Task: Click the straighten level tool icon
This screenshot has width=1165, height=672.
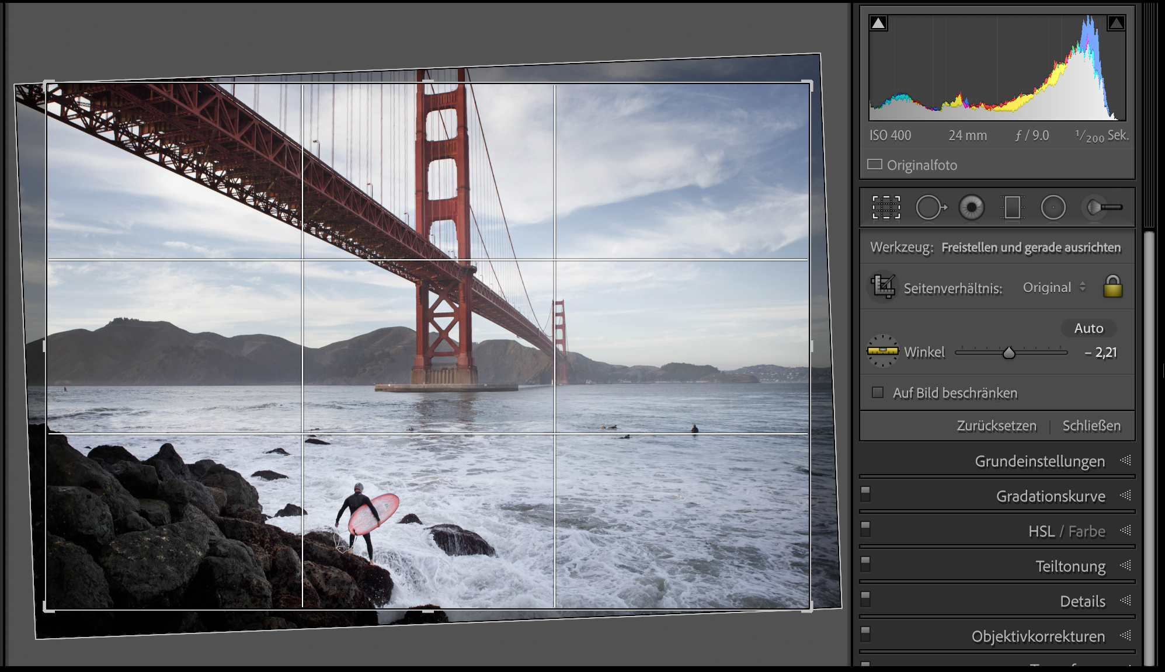Action: tap(882, 351)
